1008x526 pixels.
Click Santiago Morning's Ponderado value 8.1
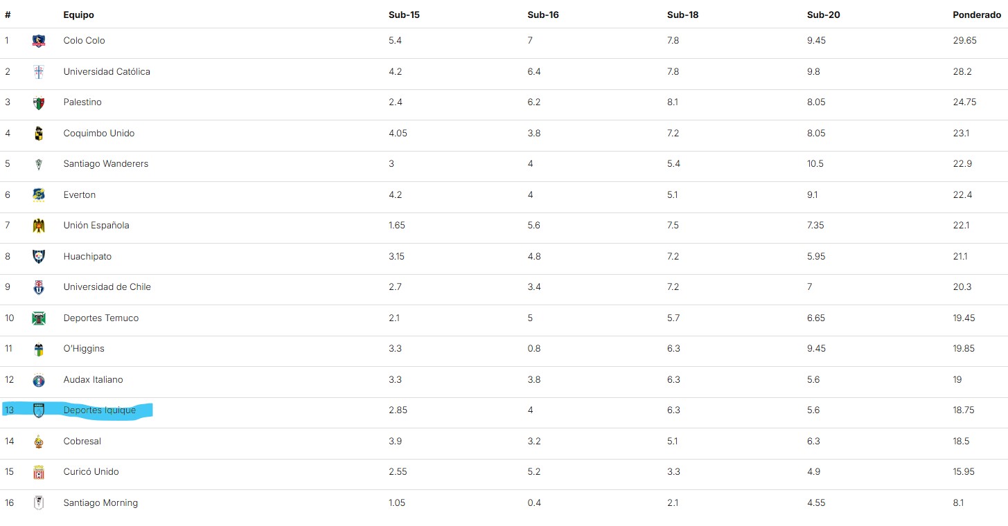[x=958, y=503]
